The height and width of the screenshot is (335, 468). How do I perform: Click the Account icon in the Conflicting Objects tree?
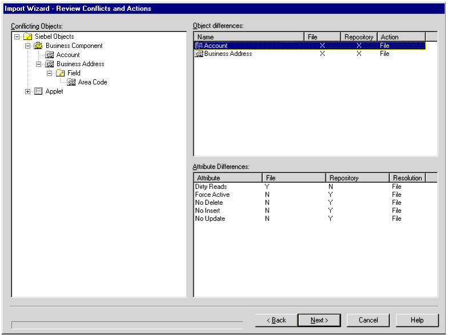pyautogui.click(x=49, y=55)
